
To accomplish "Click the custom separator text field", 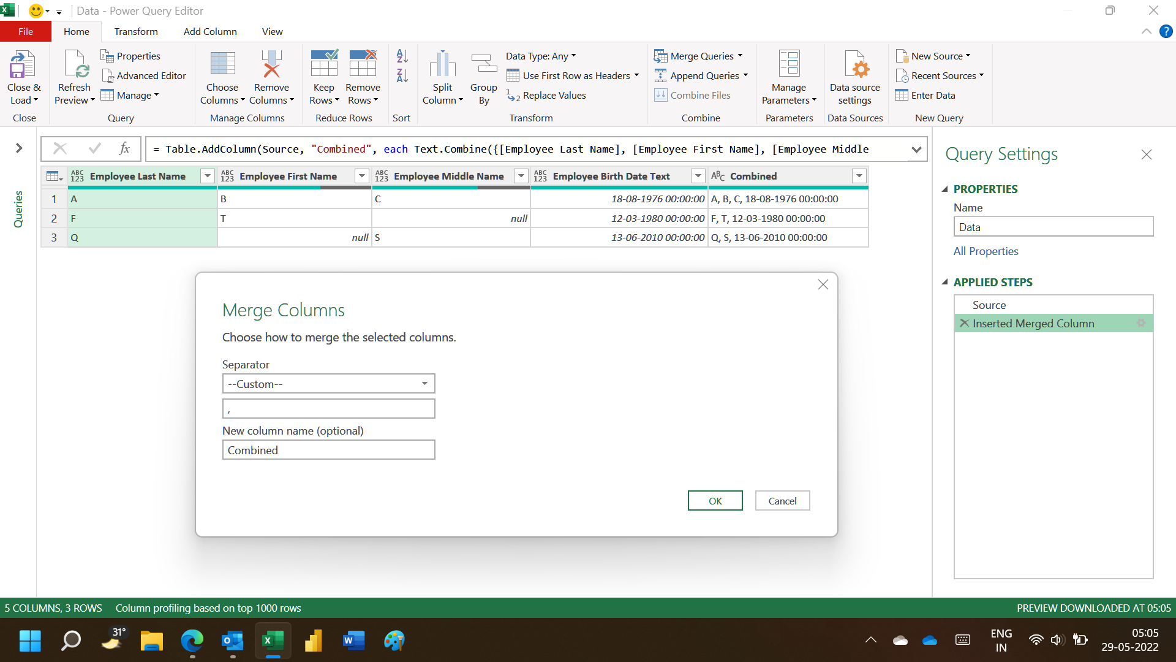I will coord(328,408).
